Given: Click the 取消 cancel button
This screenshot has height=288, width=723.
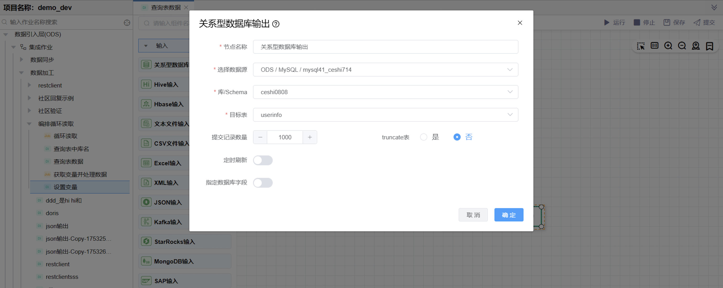Looking at the screenshot, I should pos(473,214).
